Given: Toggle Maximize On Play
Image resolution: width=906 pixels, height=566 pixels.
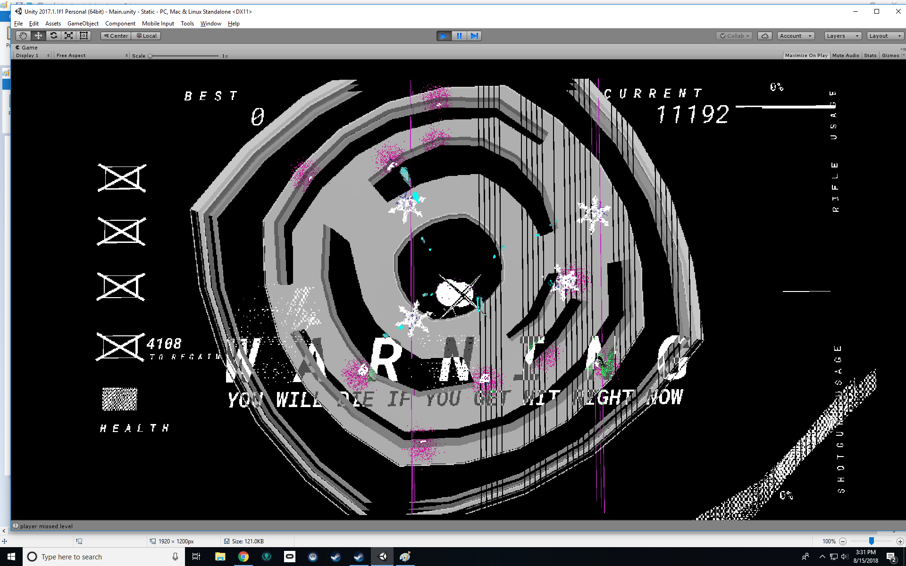Looking at the screenshot, I should point(806,56).
